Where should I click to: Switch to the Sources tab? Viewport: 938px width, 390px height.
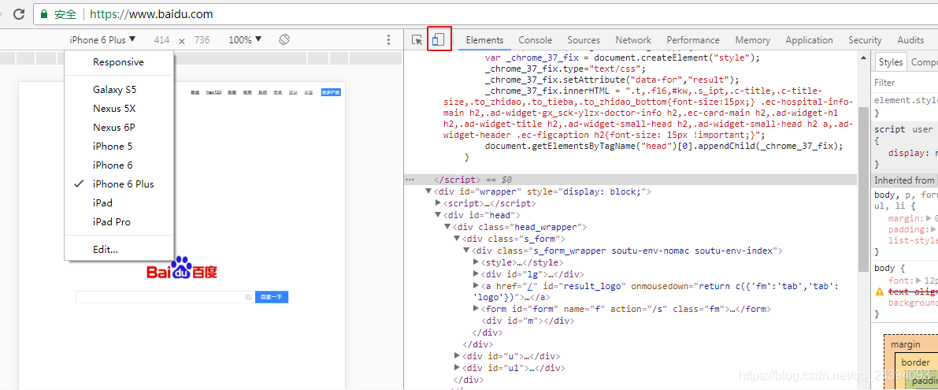[584, 40]
